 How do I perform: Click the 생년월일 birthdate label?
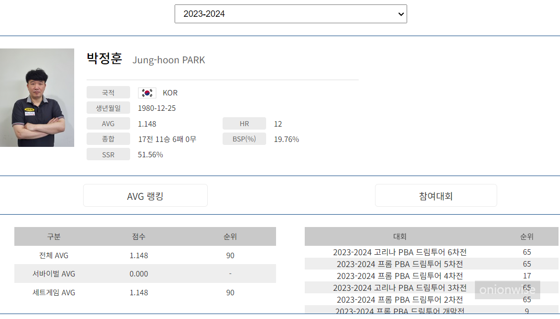coord(108,107)
